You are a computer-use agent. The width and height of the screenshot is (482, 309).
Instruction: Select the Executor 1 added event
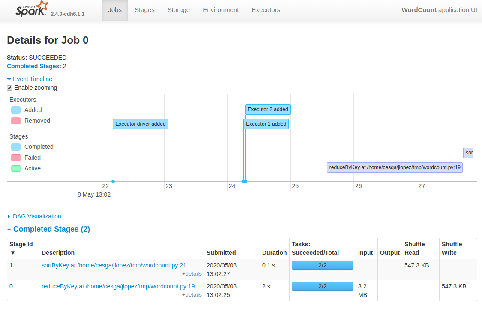266,124
